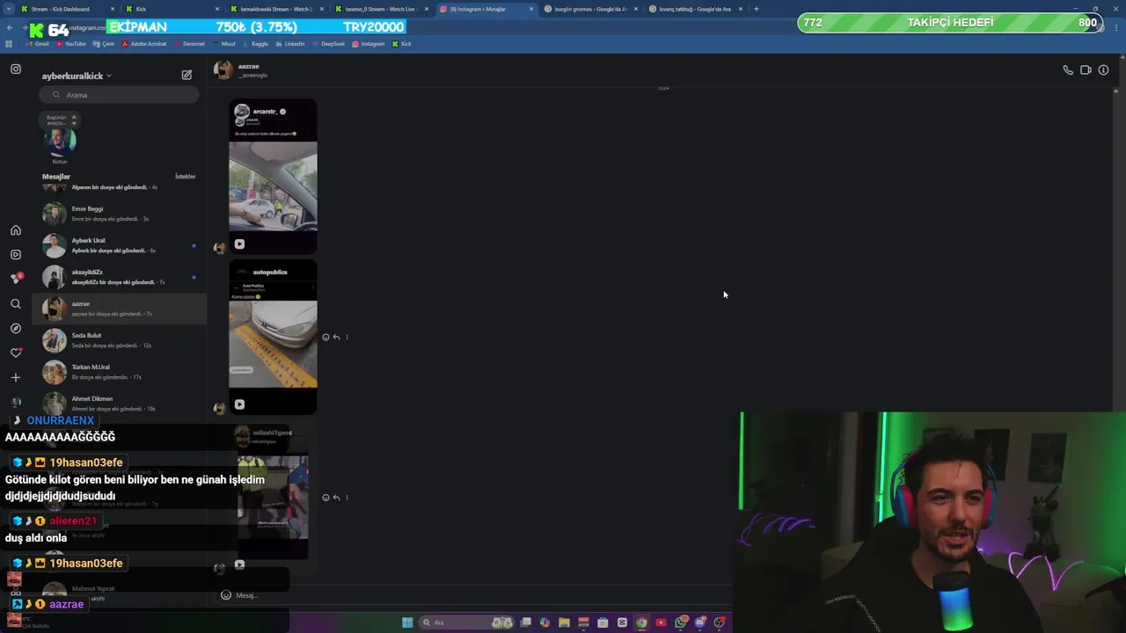This screenshot has height=633, width=1126.
Task: Start a video call with aazrae
Action: (x=1086, y=69)
